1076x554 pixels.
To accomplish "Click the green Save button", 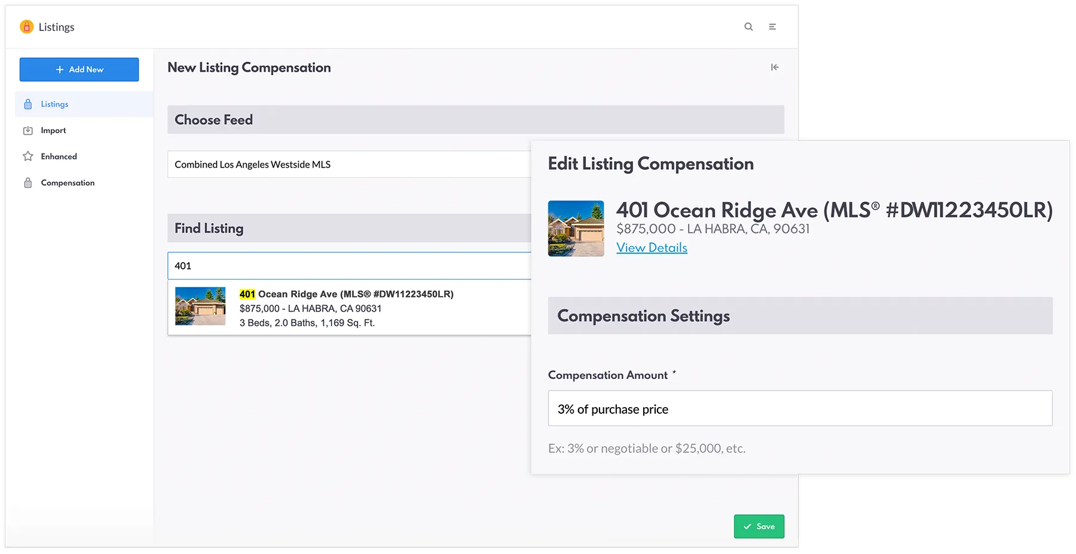I will click(x=759, y=527).
